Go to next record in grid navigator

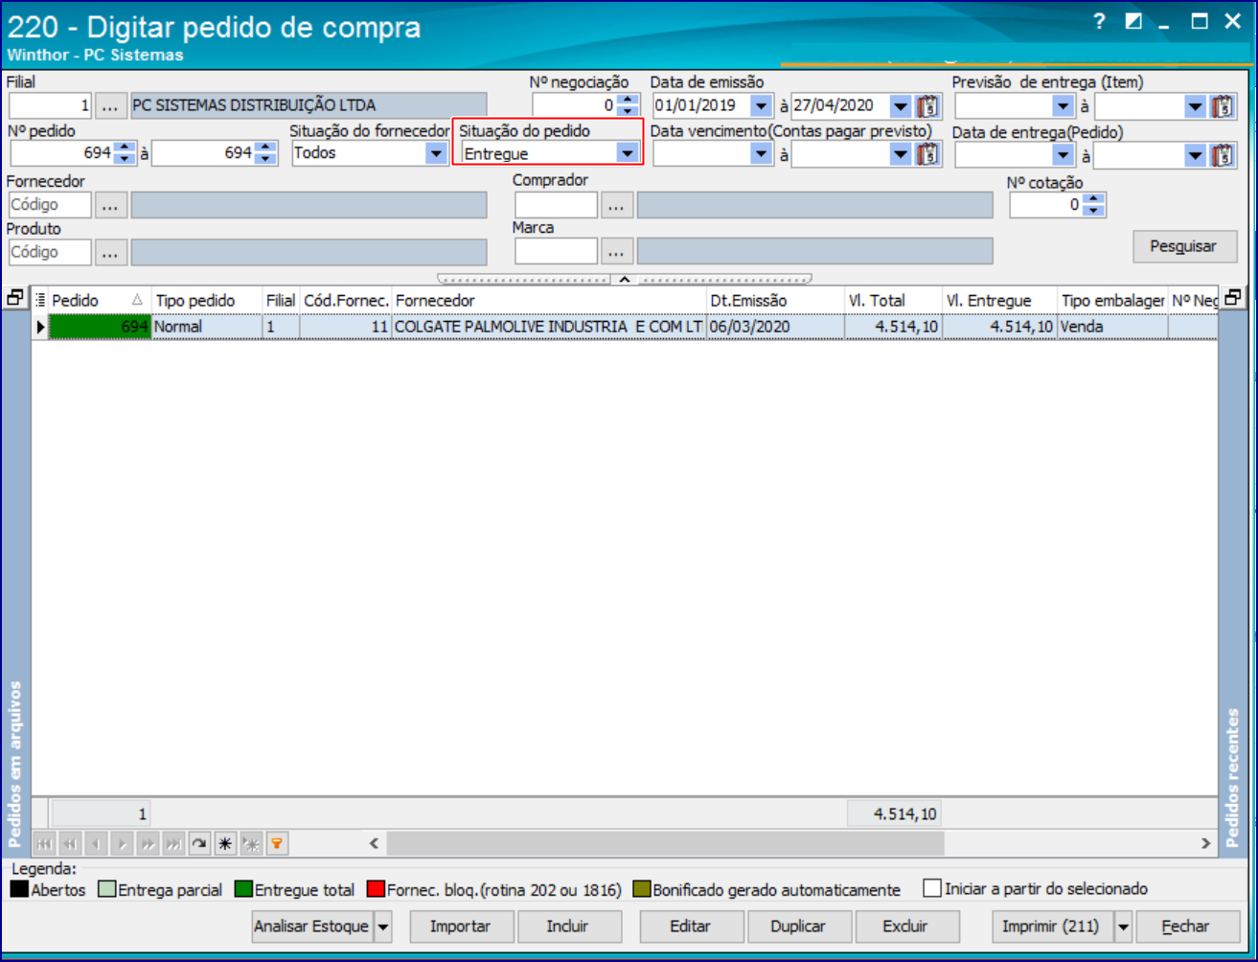tap(122, 844)
